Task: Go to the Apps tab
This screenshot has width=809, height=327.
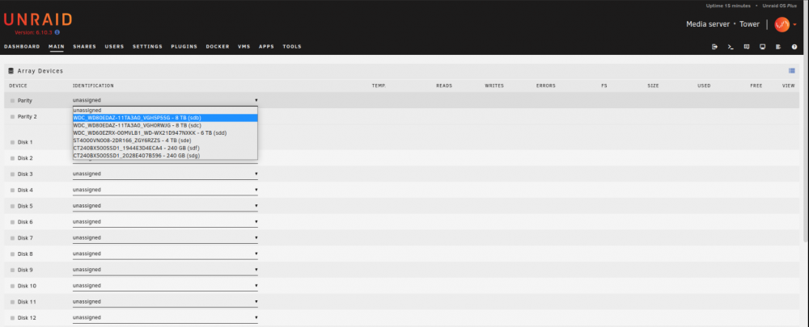Action: click(x=267, y=47)
